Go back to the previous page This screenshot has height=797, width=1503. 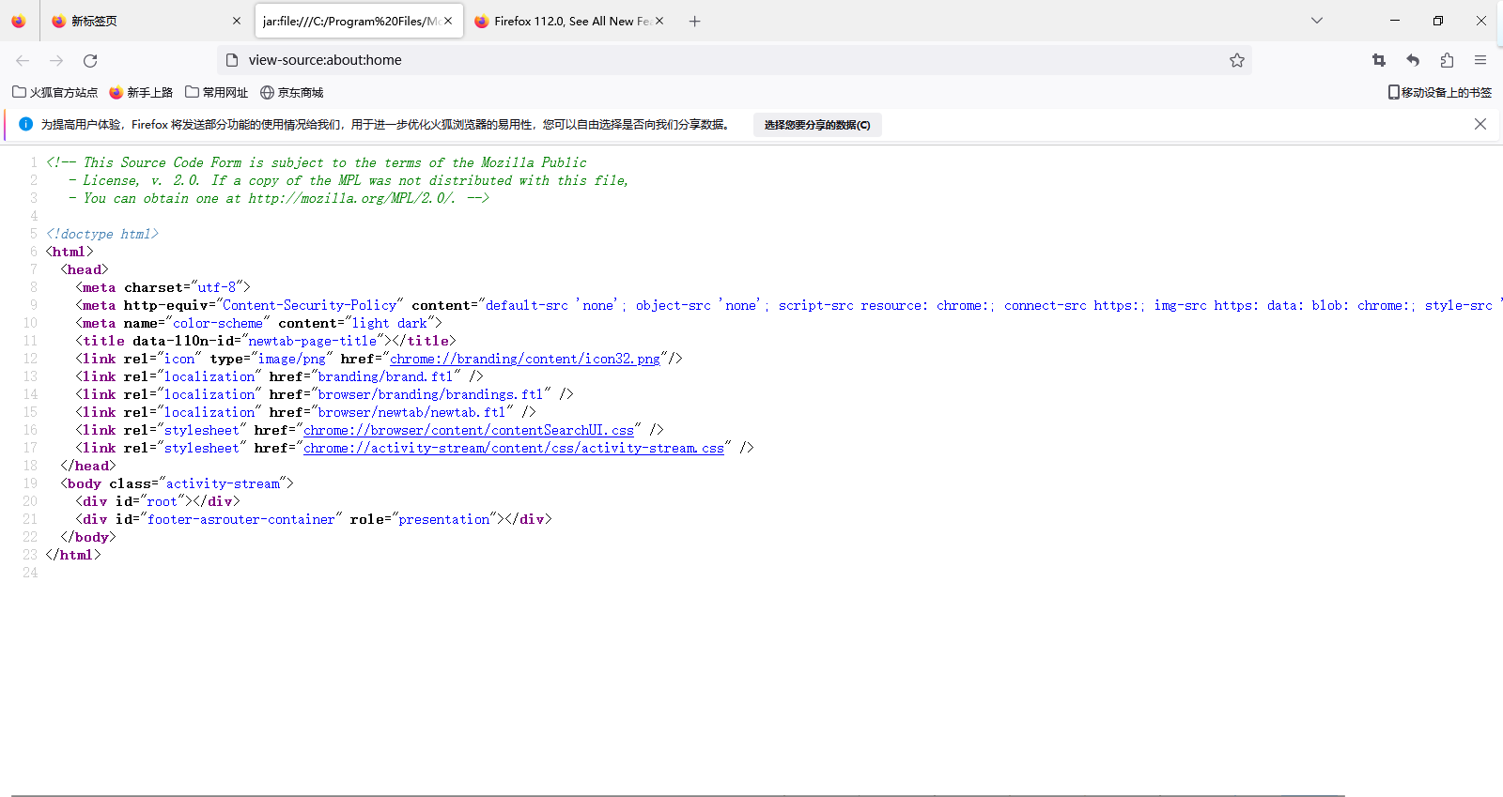23,60
